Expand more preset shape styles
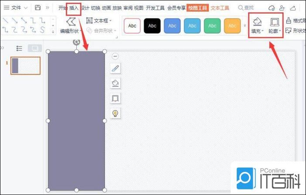The height and width of the screenshot is (195, 306). [245, 26]
